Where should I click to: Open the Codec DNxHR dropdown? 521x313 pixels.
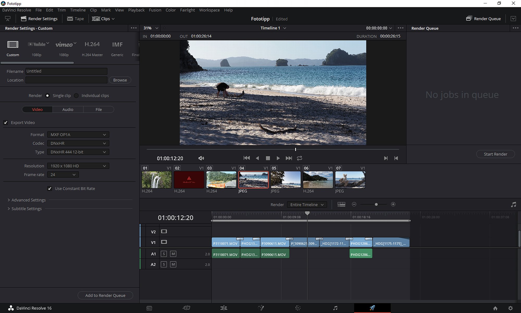pyautogui.click(x=78, y=143)
